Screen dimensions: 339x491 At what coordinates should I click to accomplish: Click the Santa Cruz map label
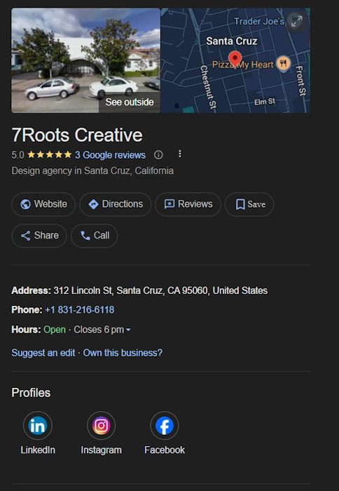tap(232, 41)
